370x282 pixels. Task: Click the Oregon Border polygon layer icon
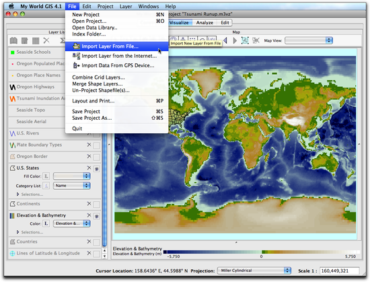[x=13, y=156]
